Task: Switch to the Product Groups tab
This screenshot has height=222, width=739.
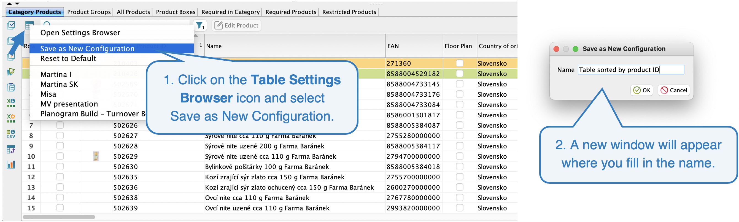Action: tap(89, 12)
